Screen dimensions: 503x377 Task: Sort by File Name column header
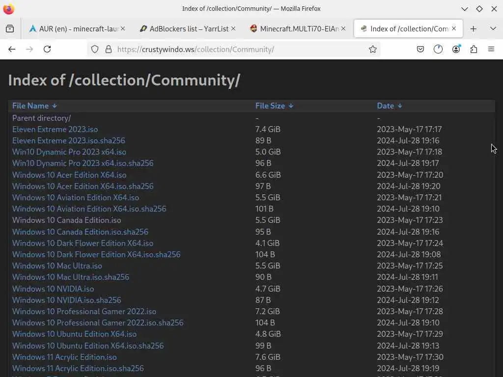[x=30, y=106]
